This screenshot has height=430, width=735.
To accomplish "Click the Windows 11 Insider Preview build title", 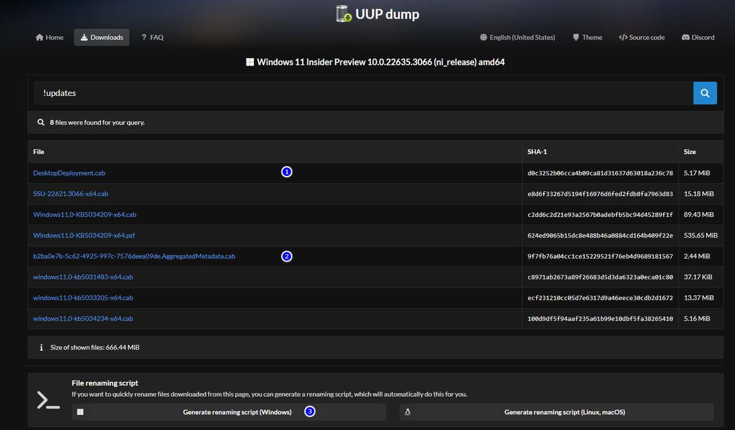I will (376, 62).
